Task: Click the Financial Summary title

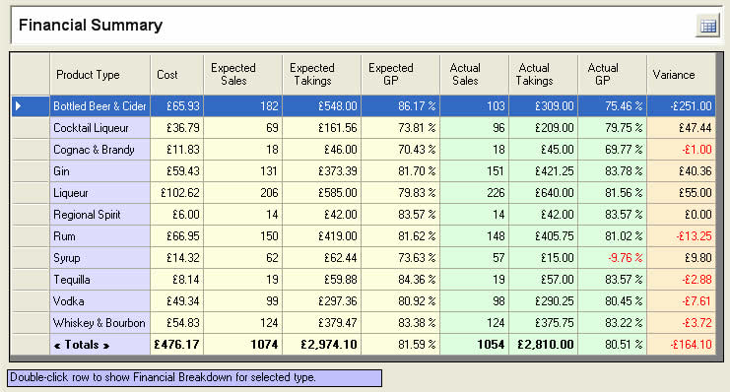Action: [x=91, y=25]
